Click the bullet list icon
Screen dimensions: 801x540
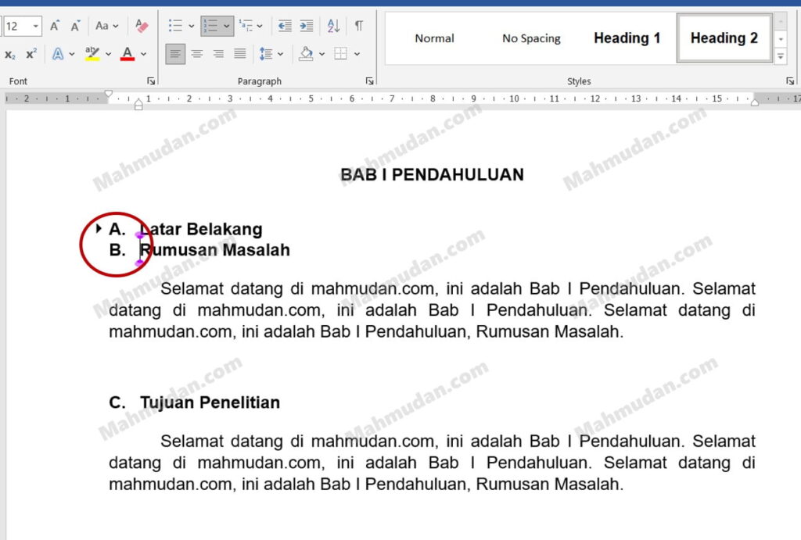tap(175, 26)
